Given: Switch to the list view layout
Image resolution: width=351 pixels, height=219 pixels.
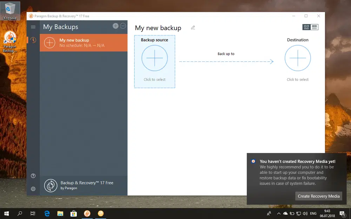Looking at the screenshot, I should (x=314, y=27).
